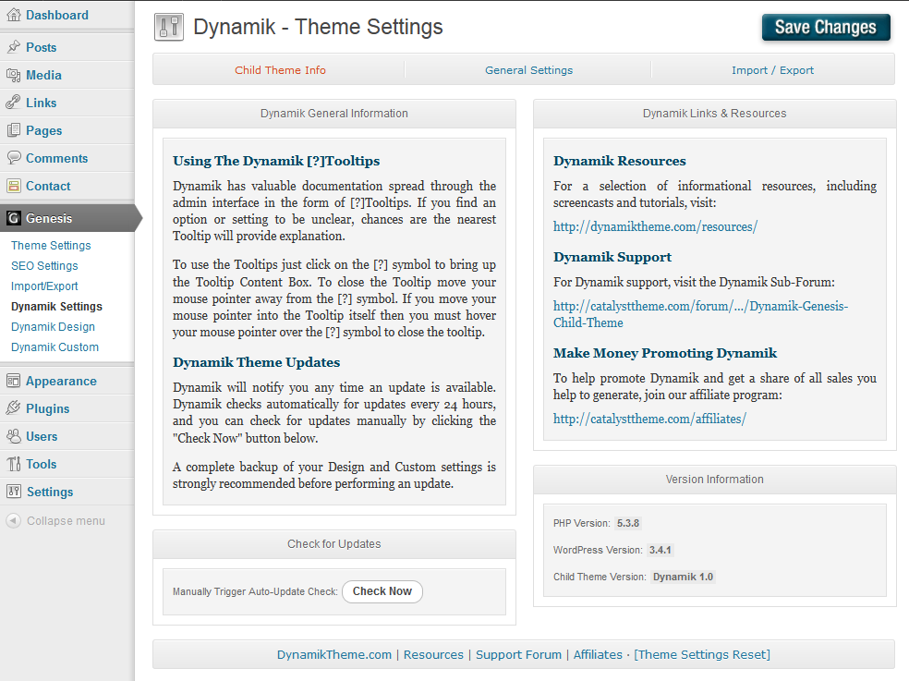The image size is (909, 681).
Task: Click the Plugins plug icon
Action: [13, 408]
